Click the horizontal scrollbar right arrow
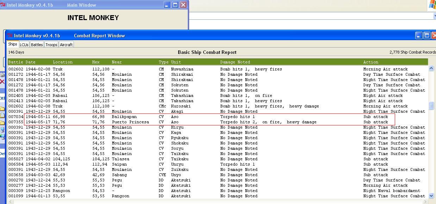 tap(425, 202)
